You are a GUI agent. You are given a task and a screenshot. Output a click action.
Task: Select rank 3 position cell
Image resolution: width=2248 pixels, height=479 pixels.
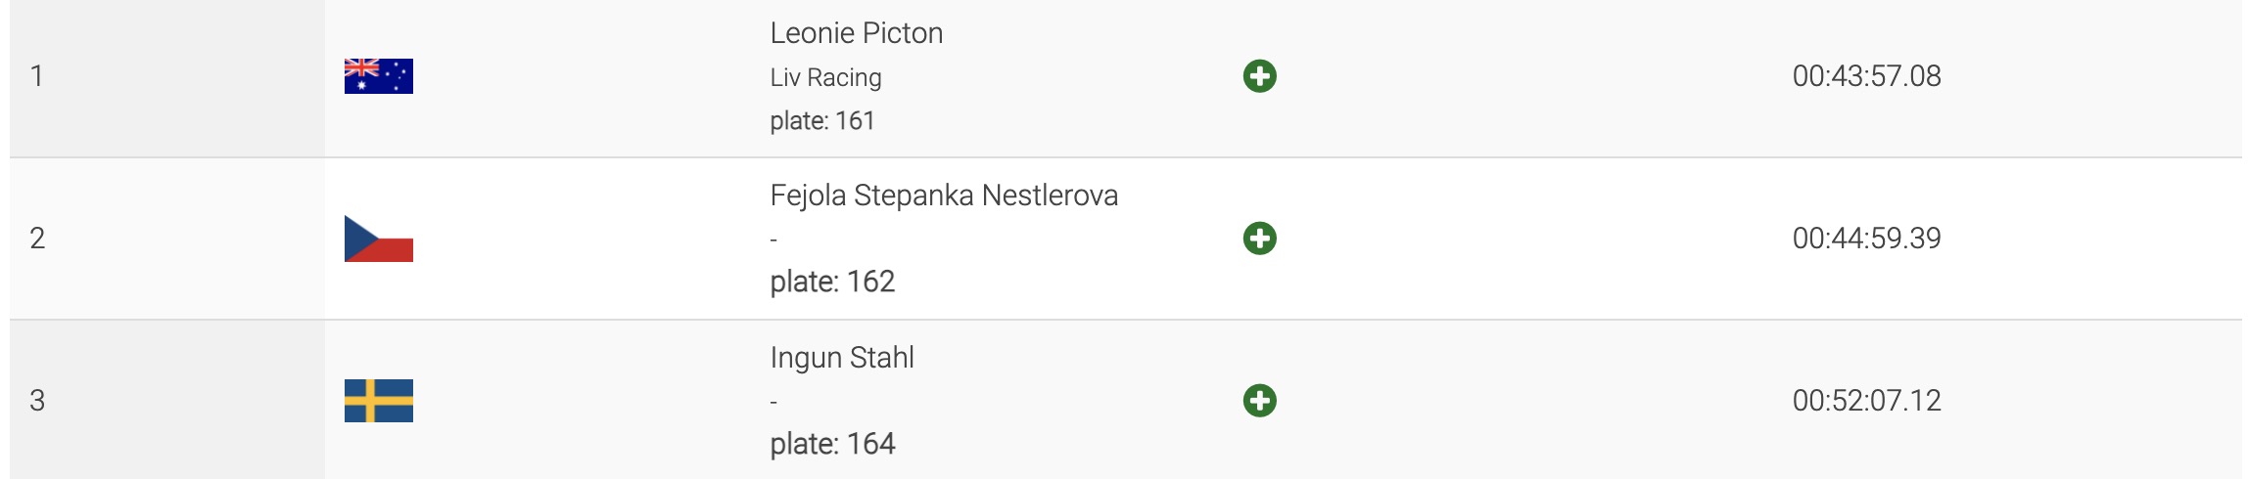coord(37,401)
